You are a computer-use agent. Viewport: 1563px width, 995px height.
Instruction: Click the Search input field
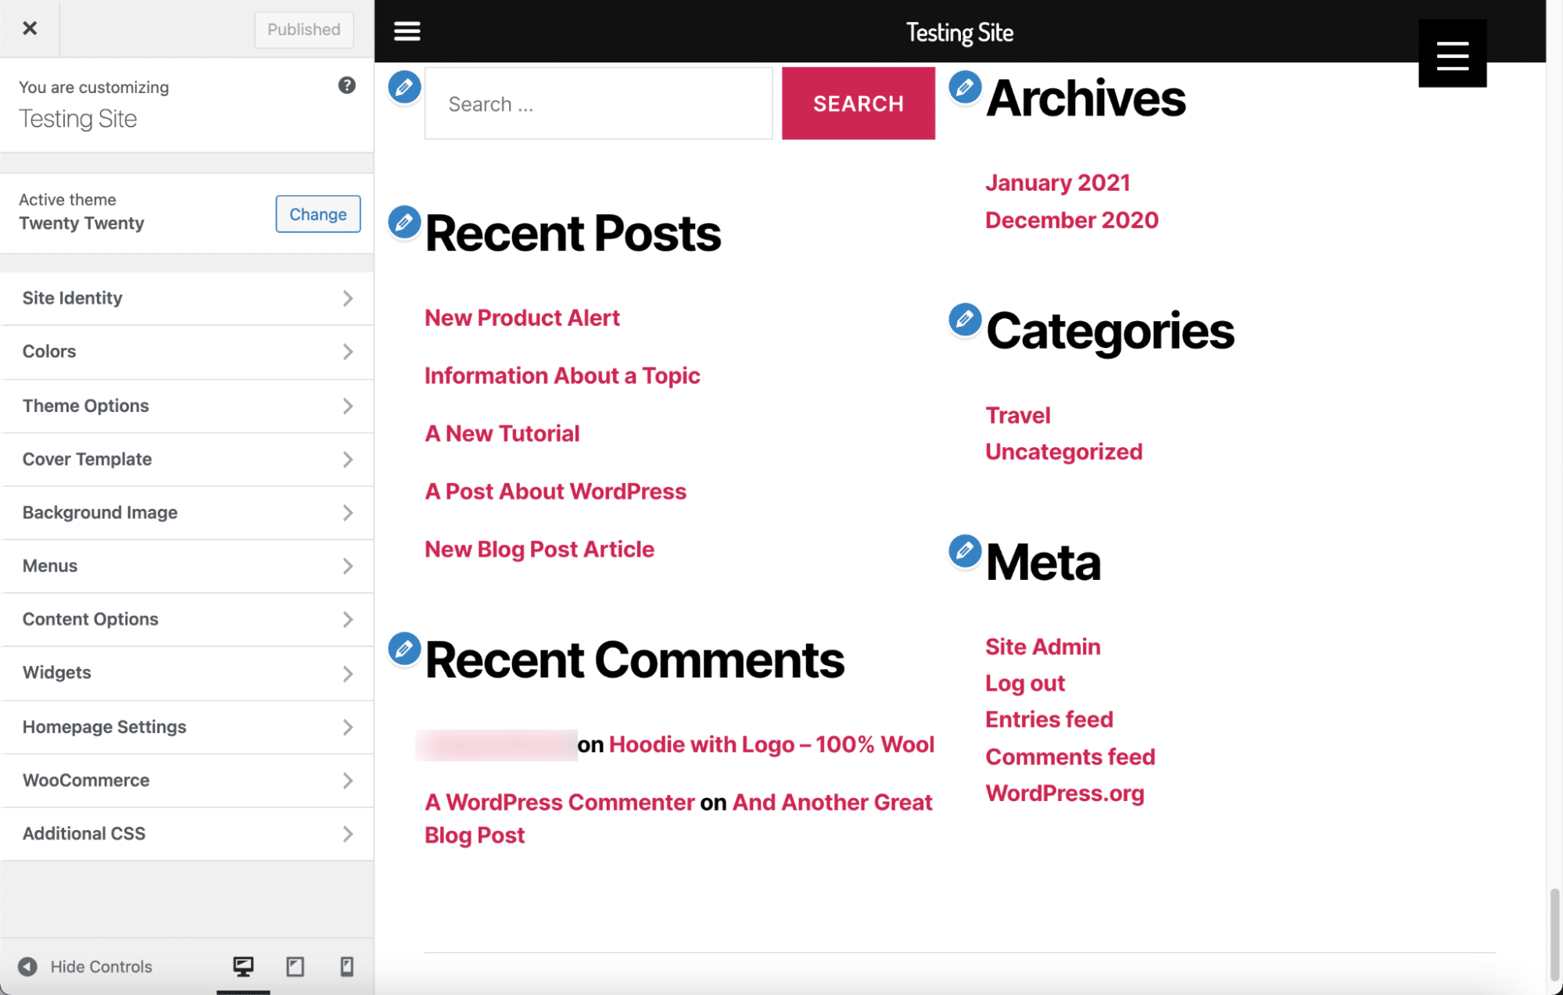(598, 102)
